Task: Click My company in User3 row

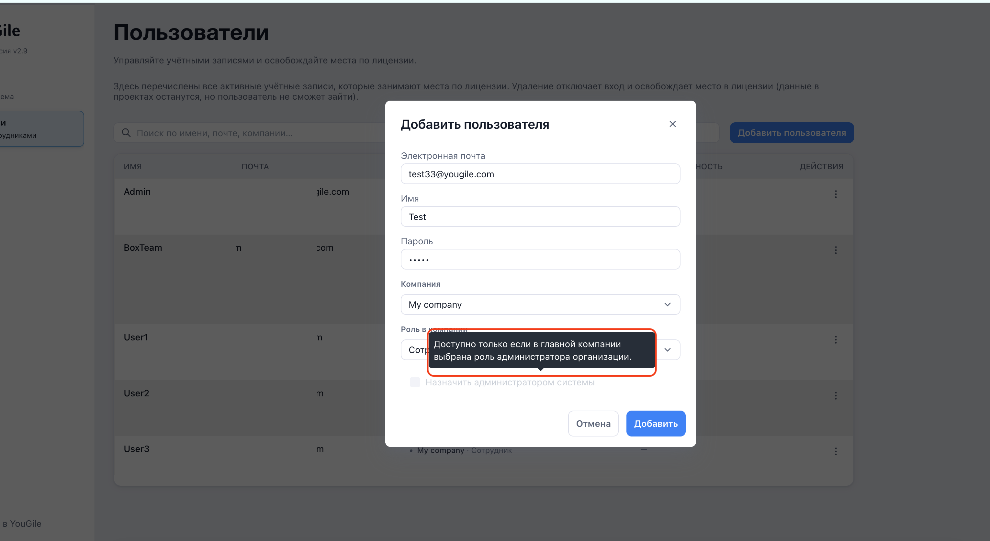Action: (x=441, y=450)
